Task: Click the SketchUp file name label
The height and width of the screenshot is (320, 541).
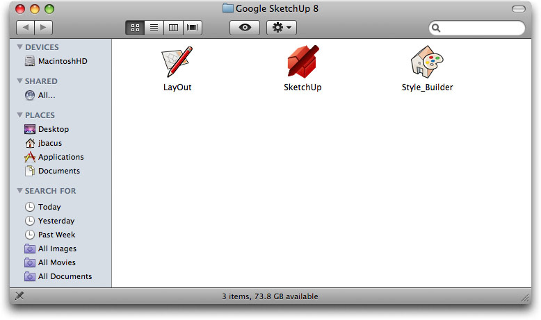Action: pos(302,87)
